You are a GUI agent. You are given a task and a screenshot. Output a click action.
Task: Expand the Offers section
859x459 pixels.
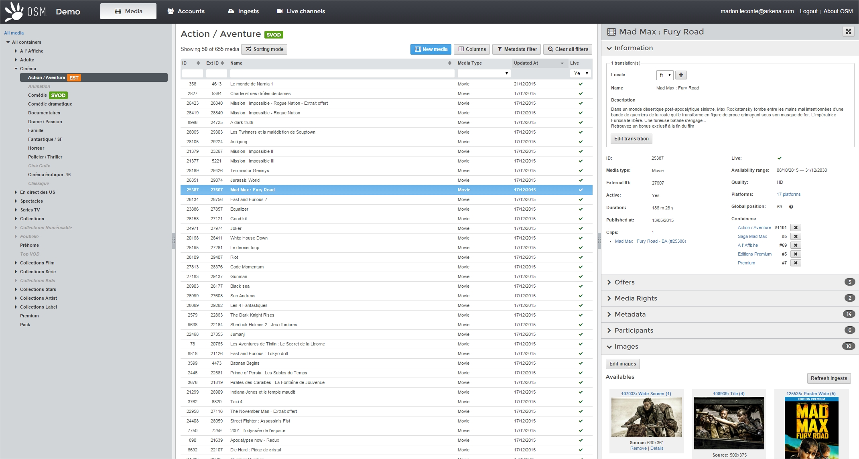pos(624,282)
